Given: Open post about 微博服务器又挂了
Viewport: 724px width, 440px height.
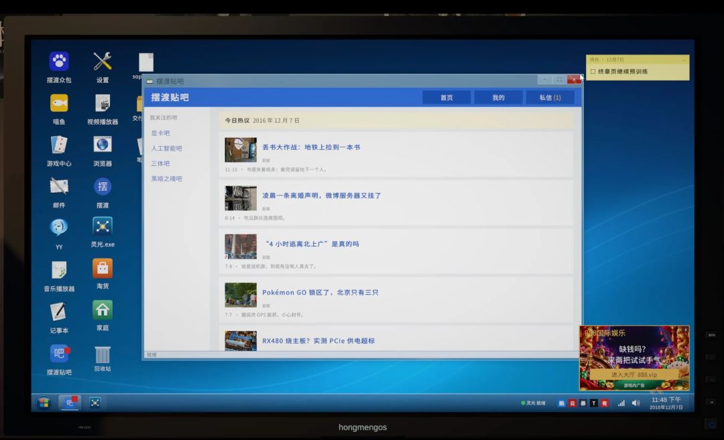Looking at the screenshot, I should click(322, 196).
